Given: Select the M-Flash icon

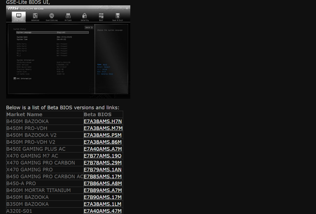Looking at the screenshot, I should [x=68, y=17].
